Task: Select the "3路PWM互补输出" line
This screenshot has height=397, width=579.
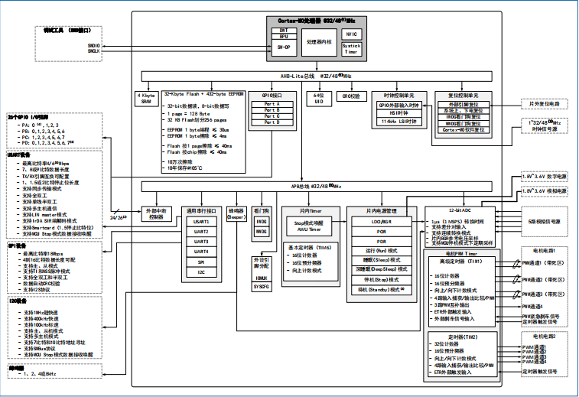Action: click(451, 305)
